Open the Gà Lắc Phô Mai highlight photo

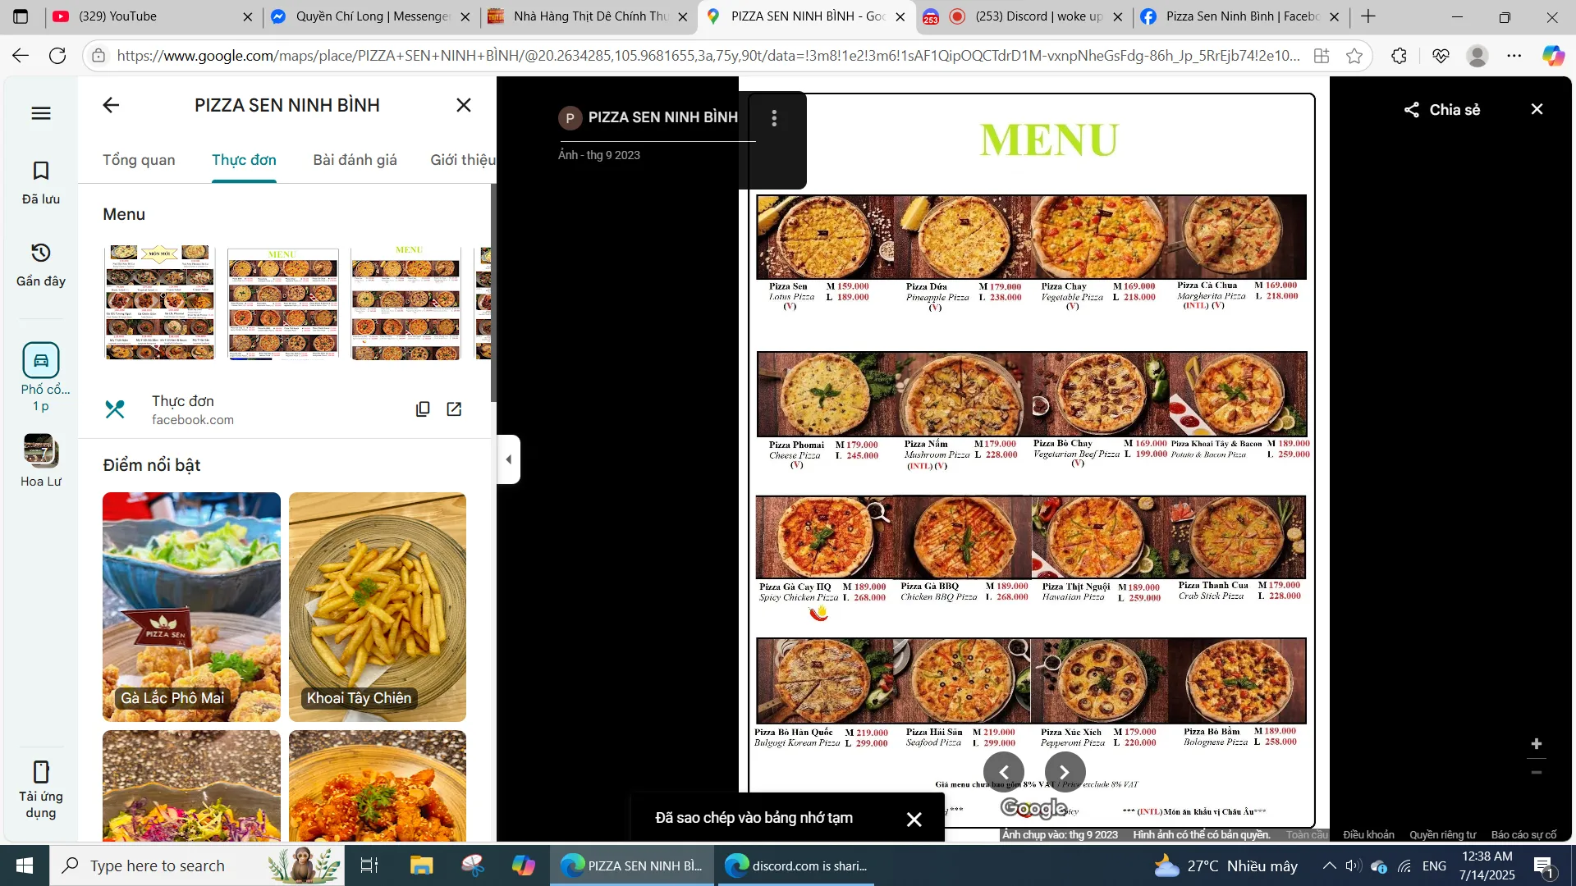(x=191, y=607)
